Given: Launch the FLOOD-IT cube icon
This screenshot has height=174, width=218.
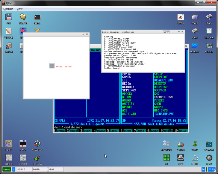Looking at the screenshot, I should click(x=37, y=145).
